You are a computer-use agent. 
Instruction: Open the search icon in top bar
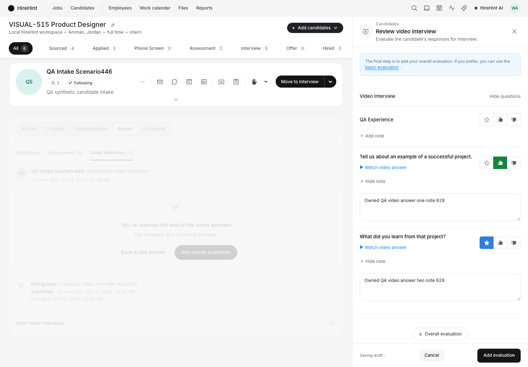(x=414, y=8)
